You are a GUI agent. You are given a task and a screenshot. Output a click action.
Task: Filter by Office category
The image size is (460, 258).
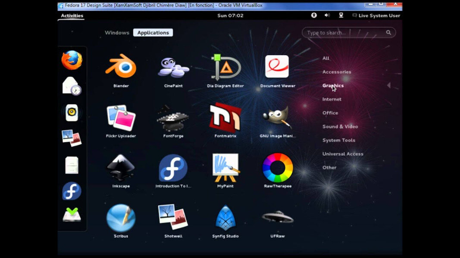click(x=330, y=113)
